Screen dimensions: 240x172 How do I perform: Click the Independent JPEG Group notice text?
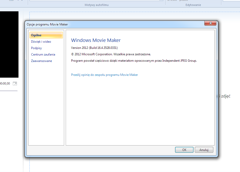pyautogui.click(x=134, y=61)
